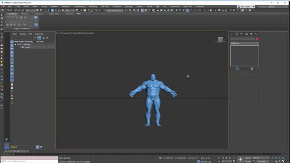290x163 pixels.
Task: Open the Utilities tab in command panel
Action: 256,34
